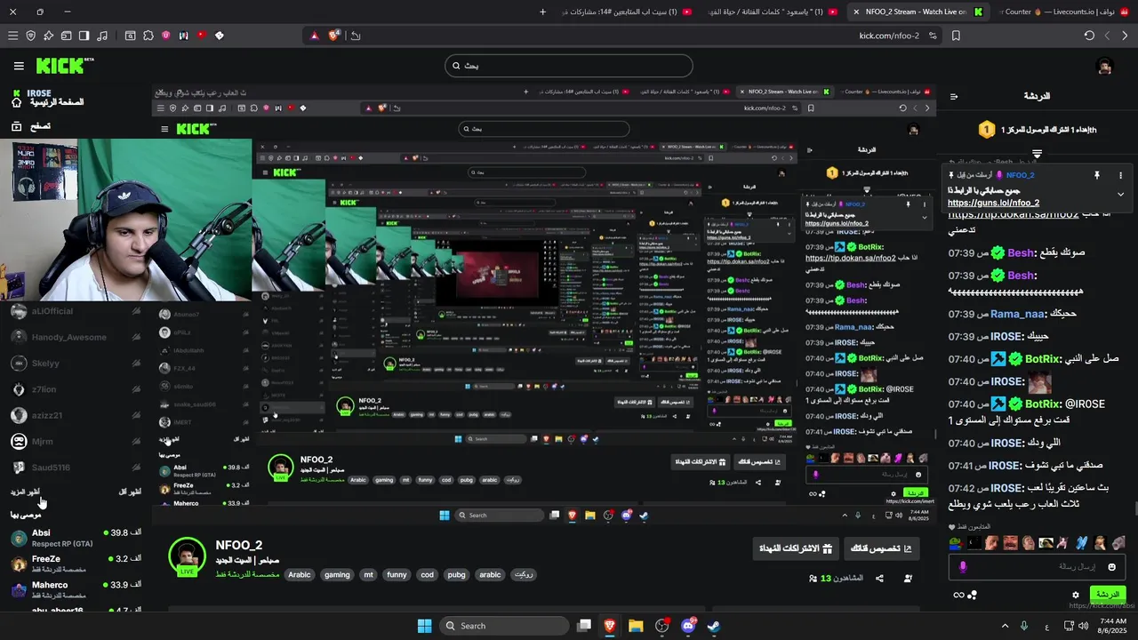
Task: Open the tip.dokan.sa/nfoo2 link
Action: point(1014,215)
